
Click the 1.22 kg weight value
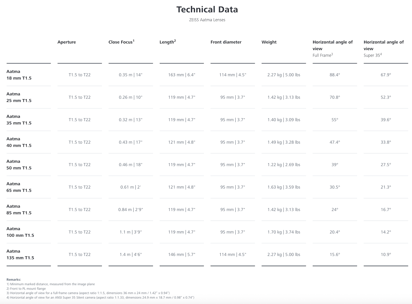[284, 165]
